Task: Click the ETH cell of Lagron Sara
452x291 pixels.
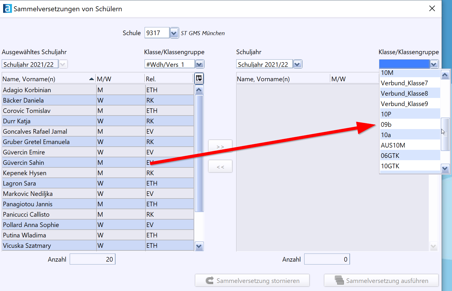Action: 169,183
